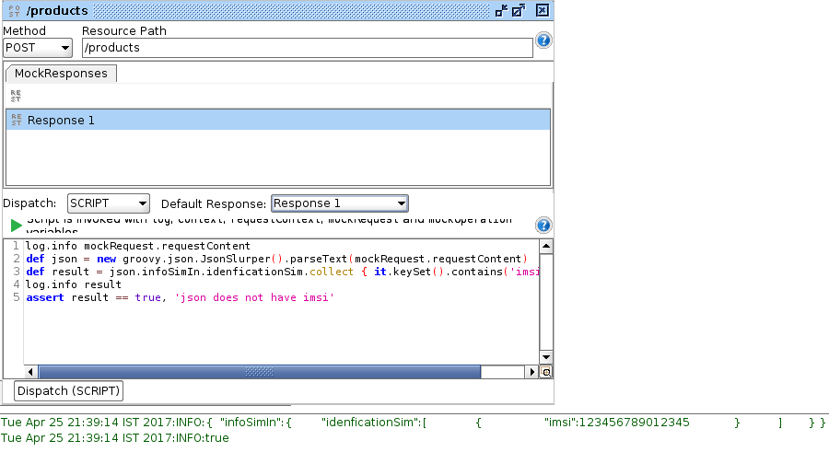Maximize the /products panel
Viewport: 829px width, 452px height.
point(520,10)
